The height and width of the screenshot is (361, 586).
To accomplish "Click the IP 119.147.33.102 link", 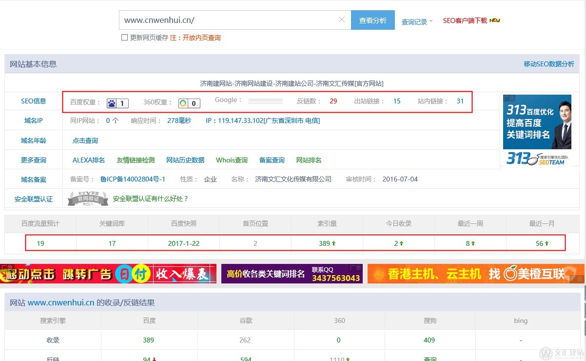I will tap(263, 120).
